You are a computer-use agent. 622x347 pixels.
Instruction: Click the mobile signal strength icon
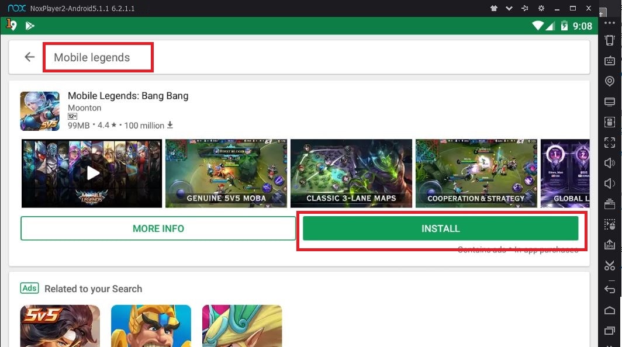(550, 26)
